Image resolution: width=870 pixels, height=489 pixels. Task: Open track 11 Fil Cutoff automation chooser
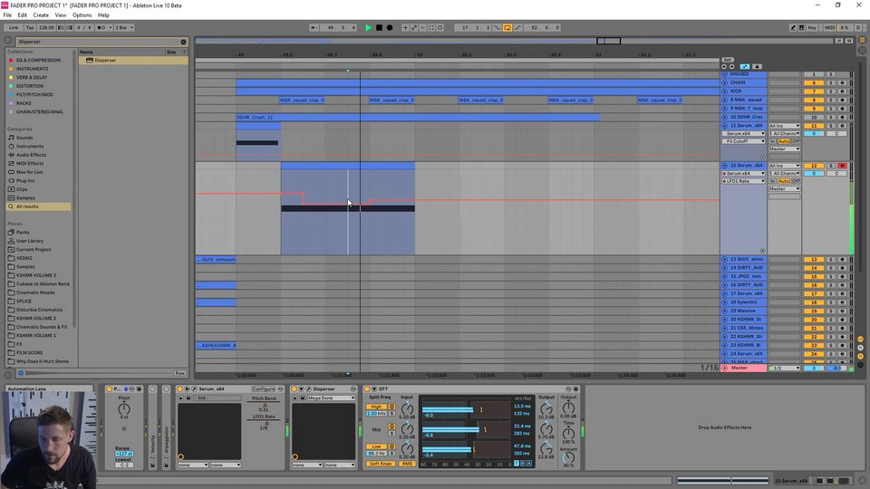pos(743,141)
